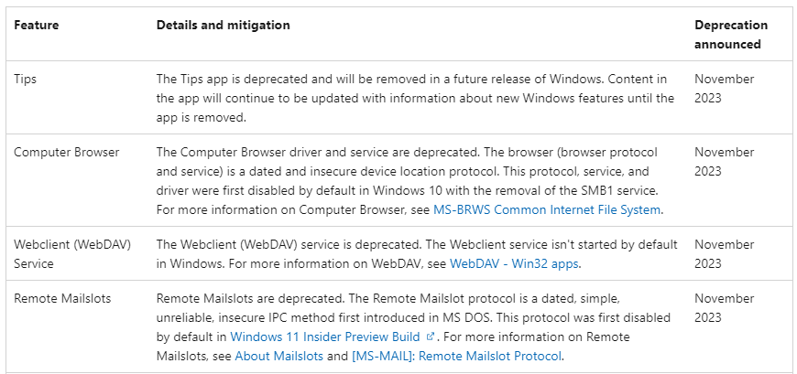Click the Webclient (WebDAV) Service feature cell
Viewport: 797px width, 374px height.
pos(60,254)
